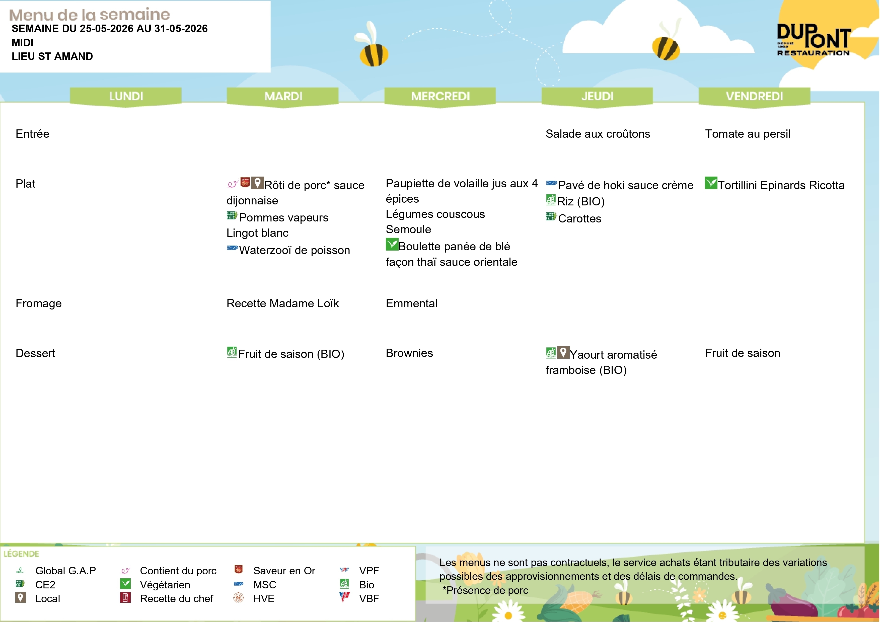
Task: Click the Légumes couscous item
Action: tap(435, 214)
